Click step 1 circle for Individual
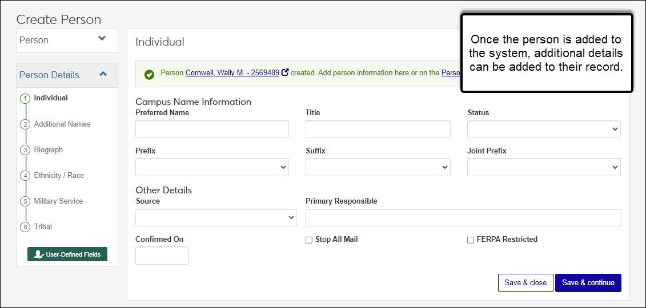 tap(25, 98)
